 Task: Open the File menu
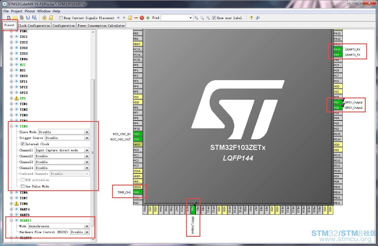[6, 11]
